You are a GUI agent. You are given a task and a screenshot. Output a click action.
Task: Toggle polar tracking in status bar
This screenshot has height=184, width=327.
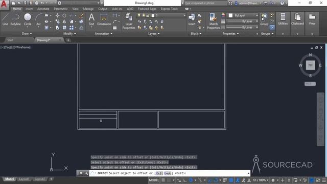click(x=191, y=180)
